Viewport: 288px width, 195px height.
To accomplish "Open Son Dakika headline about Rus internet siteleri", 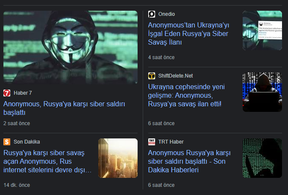I will [x=47, y=161].
